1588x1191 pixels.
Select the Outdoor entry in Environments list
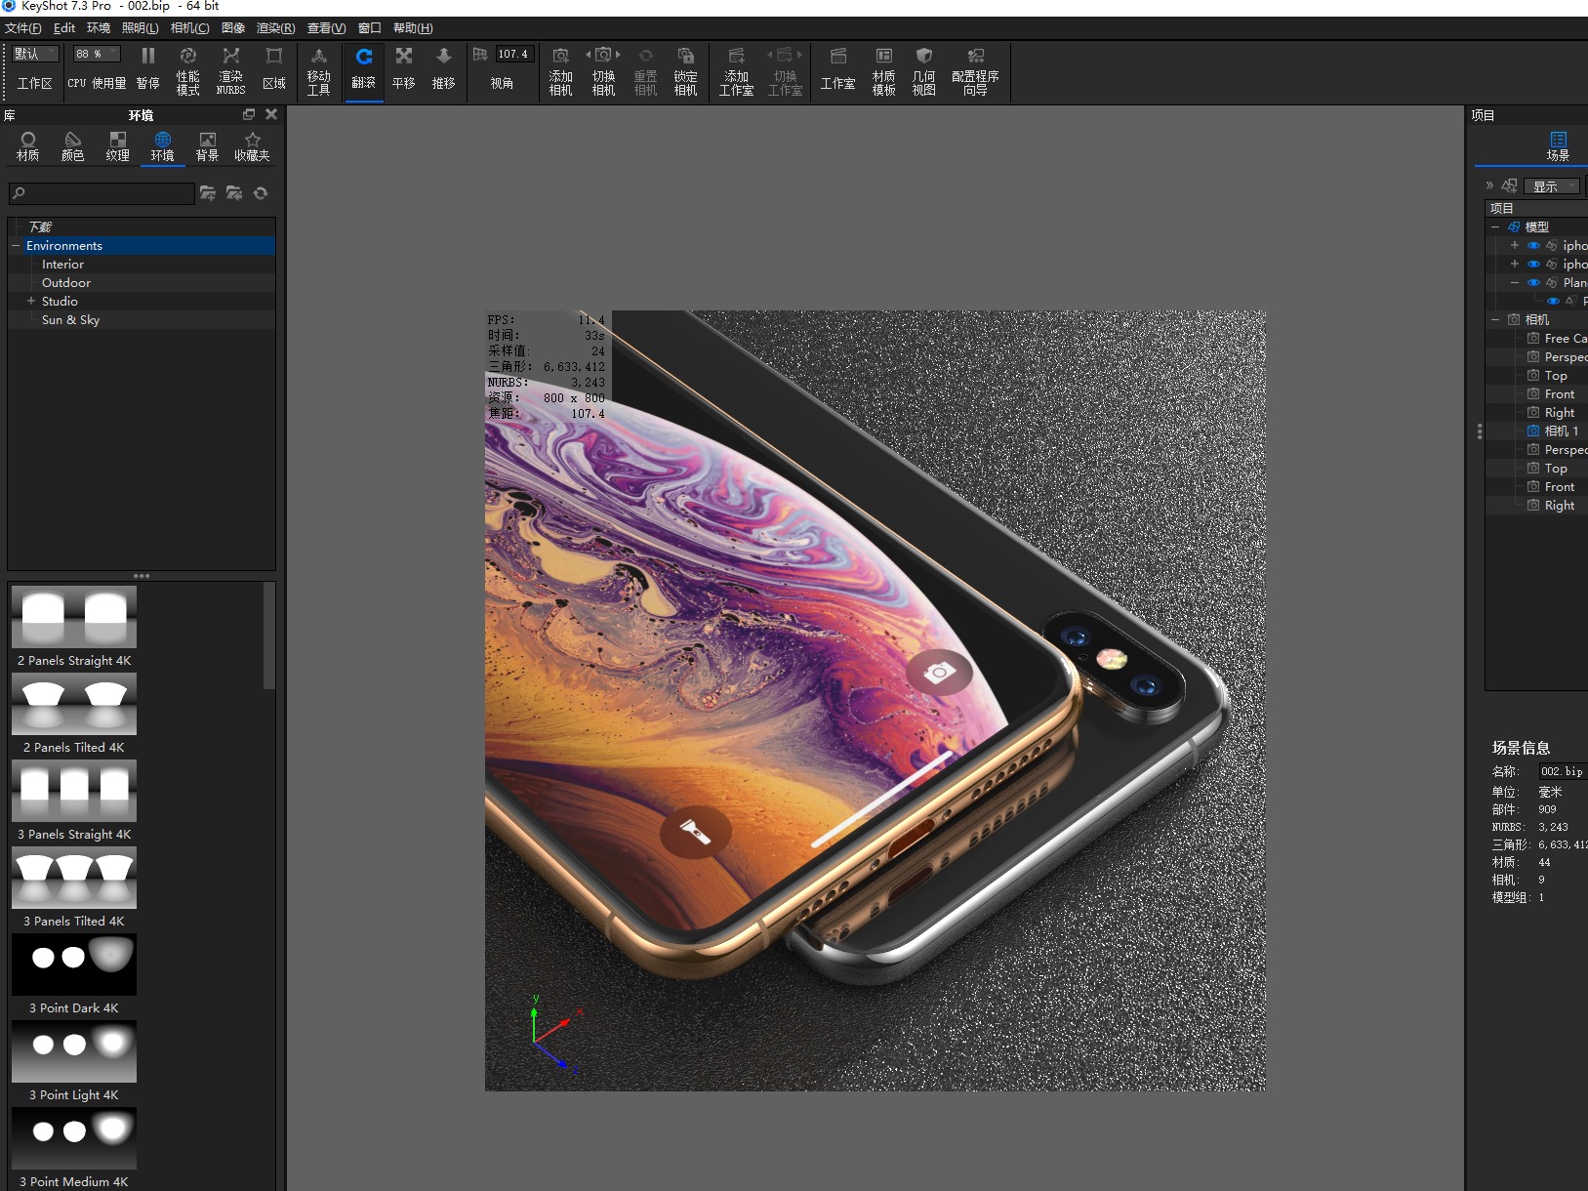(66, 282)
